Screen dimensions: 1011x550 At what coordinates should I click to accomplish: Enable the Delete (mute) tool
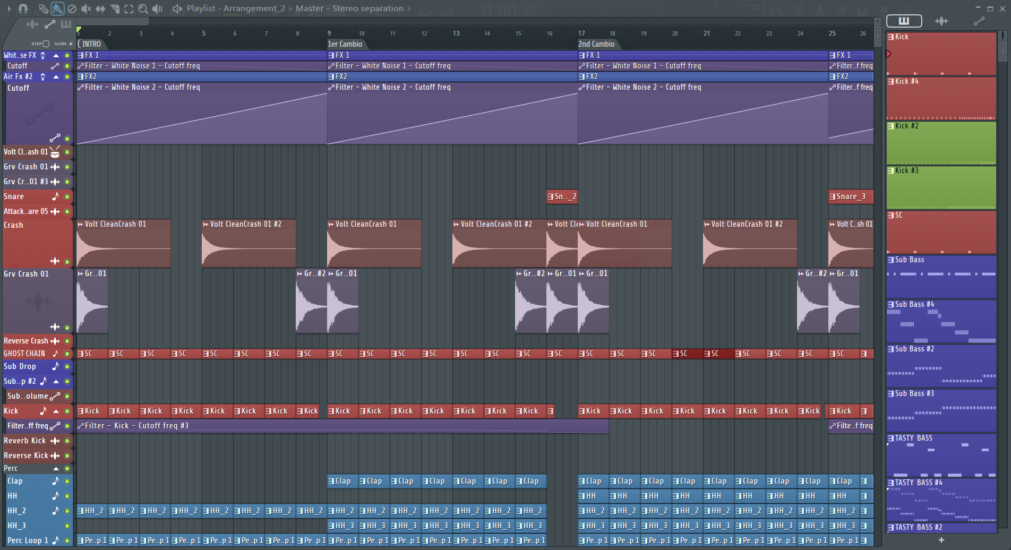click(71, 8)
